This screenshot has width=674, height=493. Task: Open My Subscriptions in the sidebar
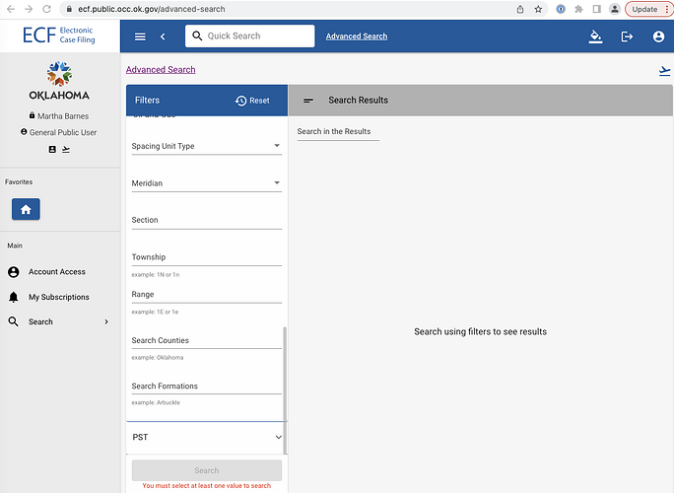[x=59, y=297]
